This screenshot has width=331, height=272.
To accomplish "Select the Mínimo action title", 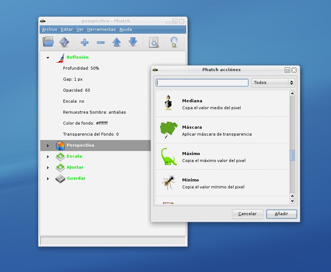I will tap(190, 180).
